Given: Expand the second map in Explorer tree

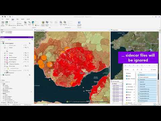Looking at the screenshot, I should click(1, 75).
